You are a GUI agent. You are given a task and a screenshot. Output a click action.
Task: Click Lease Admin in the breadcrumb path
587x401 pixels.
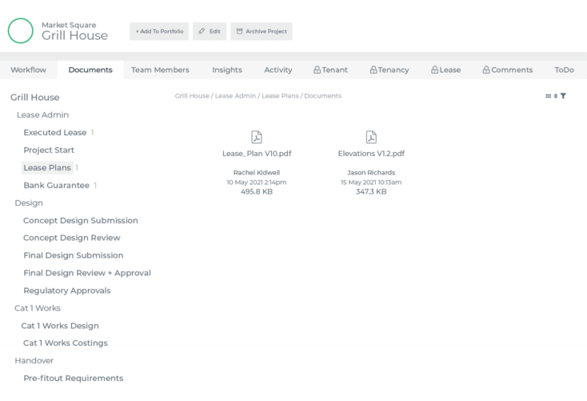(x=236, y=96)
